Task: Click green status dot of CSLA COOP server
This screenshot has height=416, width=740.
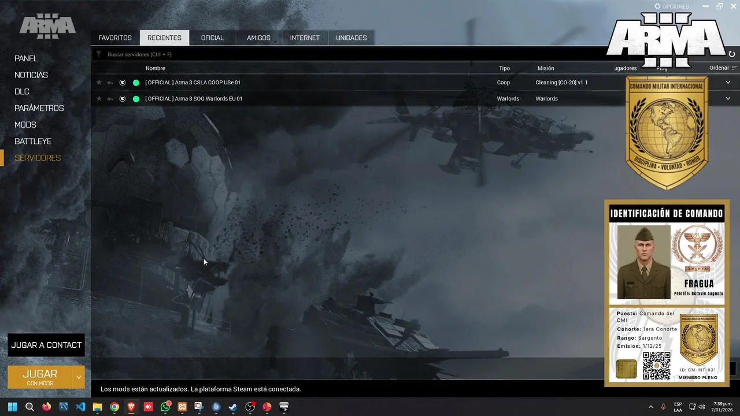Action: click(136, 83)
